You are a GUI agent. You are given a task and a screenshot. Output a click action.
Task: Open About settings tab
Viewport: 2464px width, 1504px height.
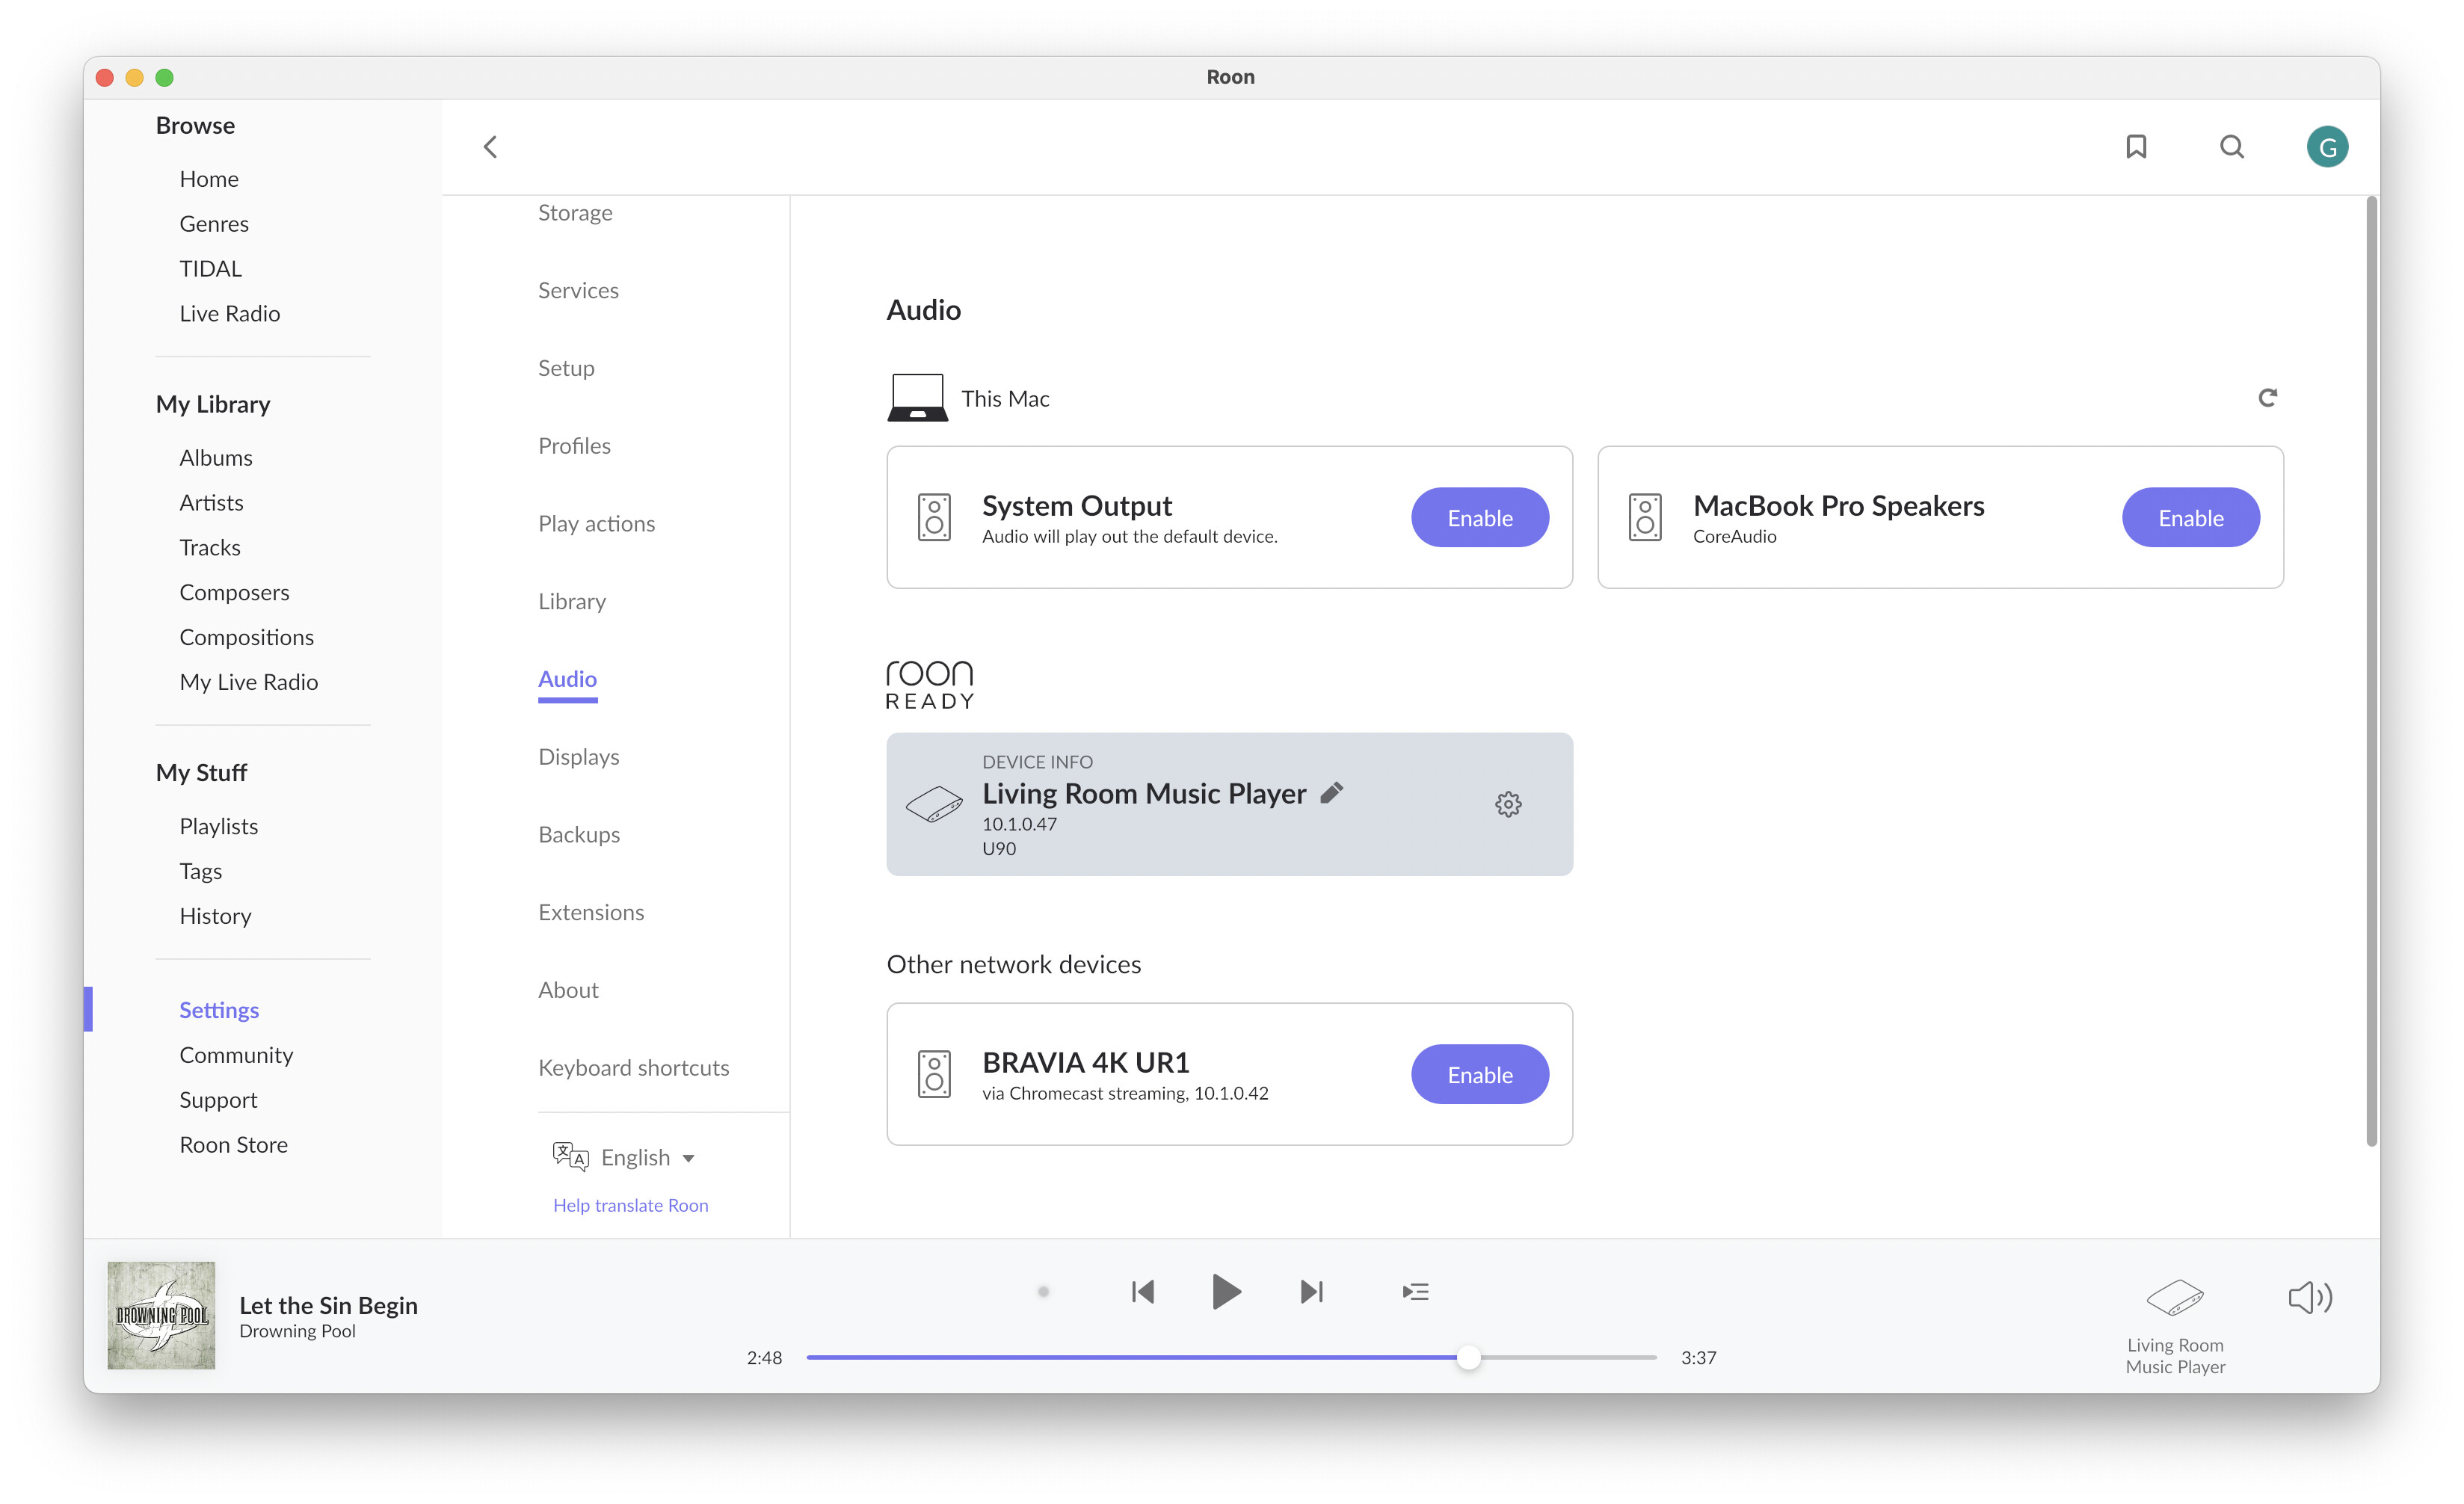568,990
